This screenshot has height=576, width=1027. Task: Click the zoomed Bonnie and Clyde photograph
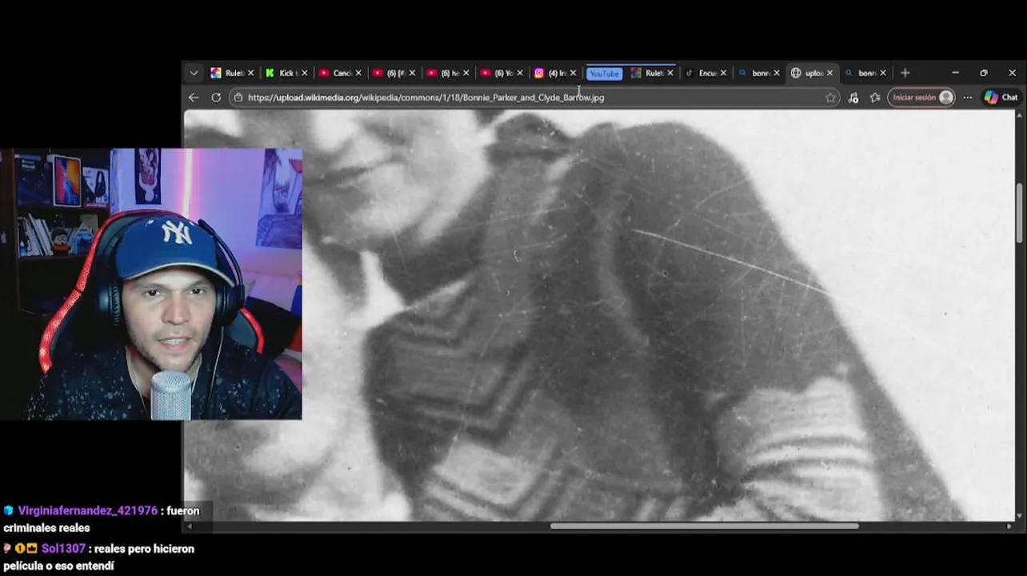[x=599, y=315]
